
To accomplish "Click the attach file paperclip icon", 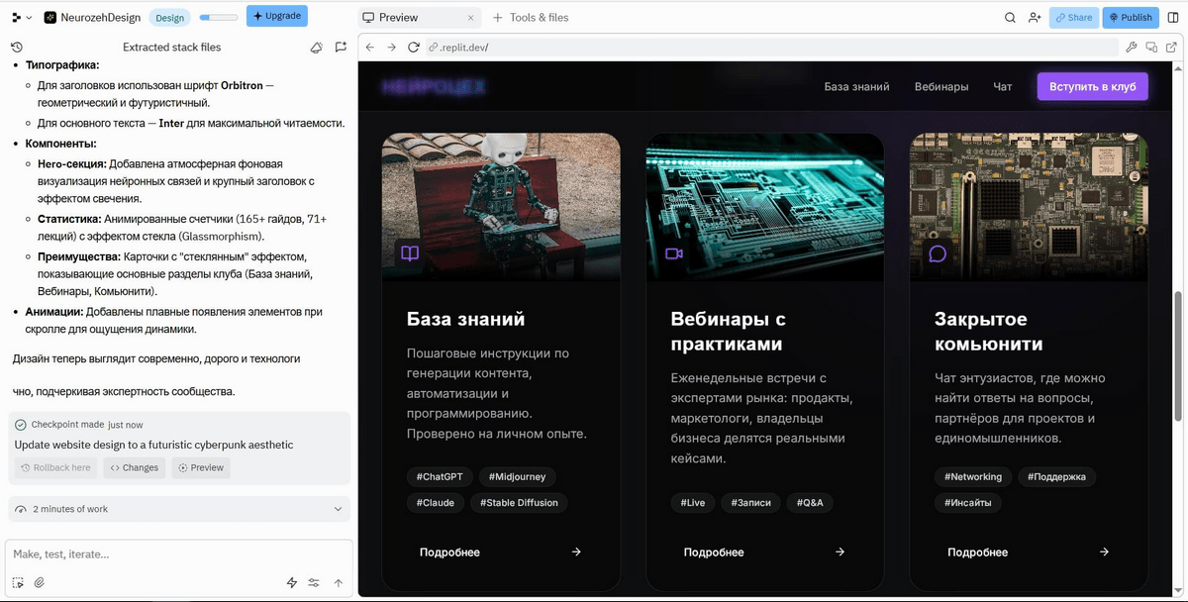I will pyautogui.click(x=40, y=583).
